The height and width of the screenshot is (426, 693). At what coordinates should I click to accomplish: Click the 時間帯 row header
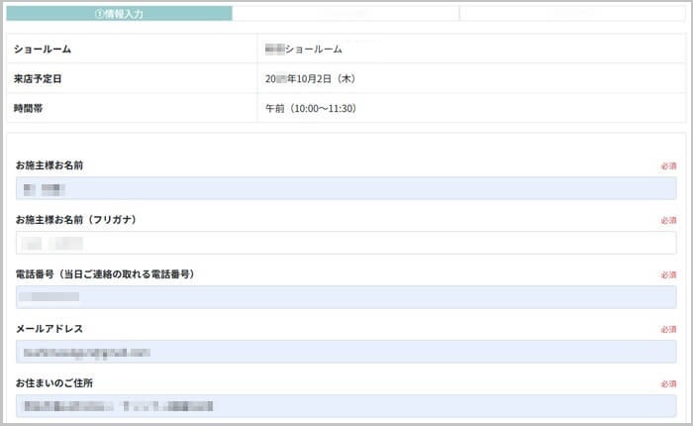(x=132, y=108)
